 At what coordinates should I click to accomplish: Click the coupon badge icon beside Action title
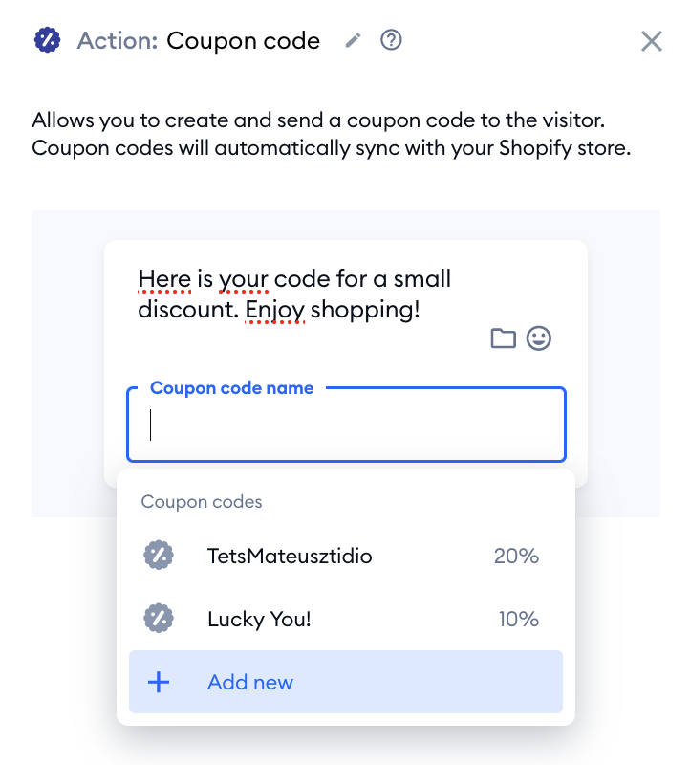[47, 40]
